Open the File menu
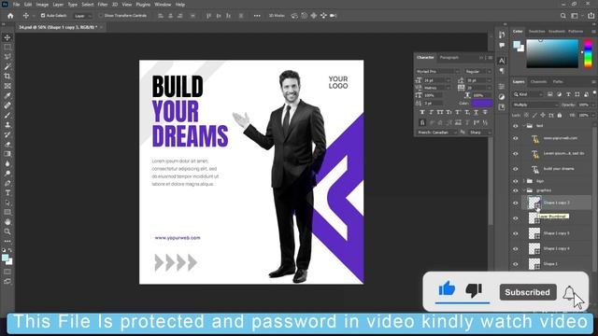Image resolution: width=598 pixels, height=336 pixels. point(17,5)
